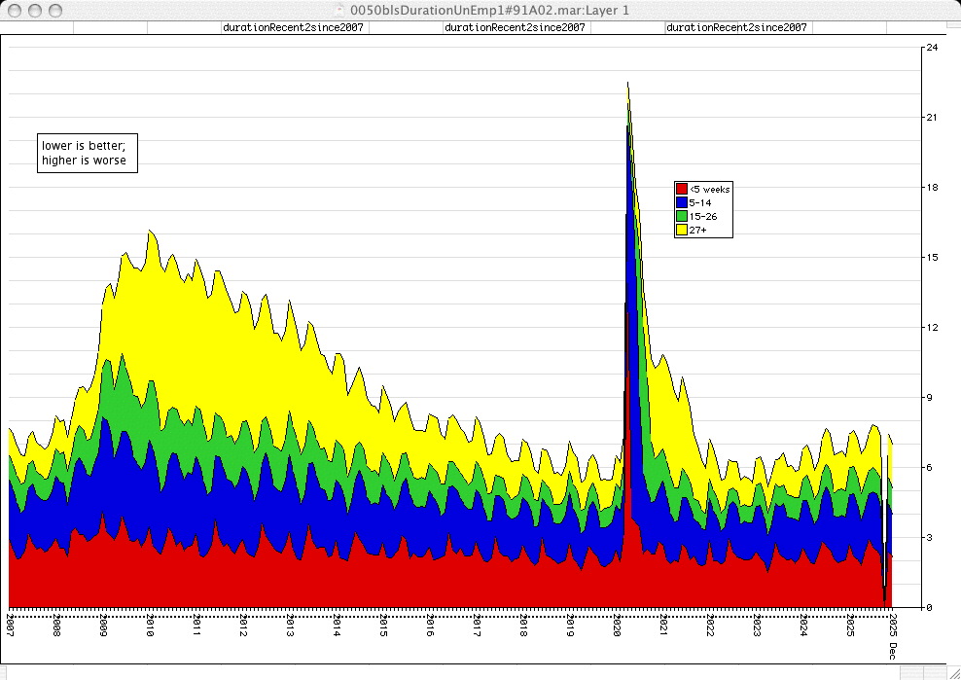Screen dimensions: 961x680
Task: Click the yellow '27+' legend swatch
Action: [682, 230]
